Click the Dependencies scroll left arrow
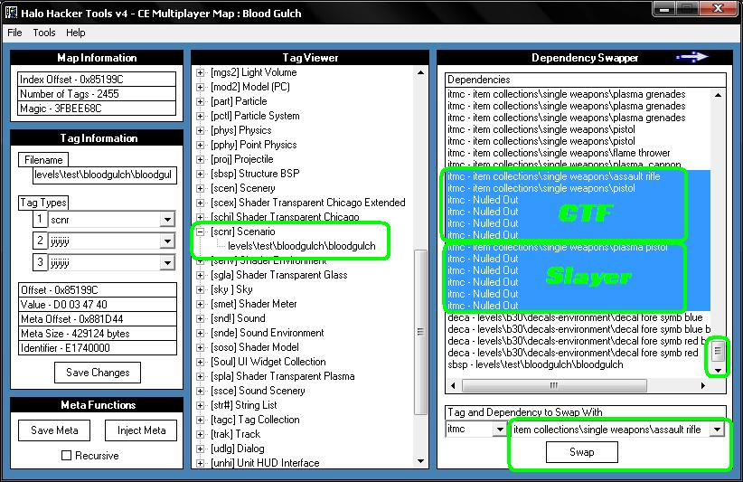Viewport: 743px width, 482px height. click(x=453, y=385)
